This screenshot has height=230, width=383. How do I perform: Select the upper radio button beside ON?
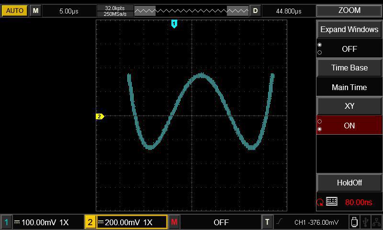coord(319,122)
